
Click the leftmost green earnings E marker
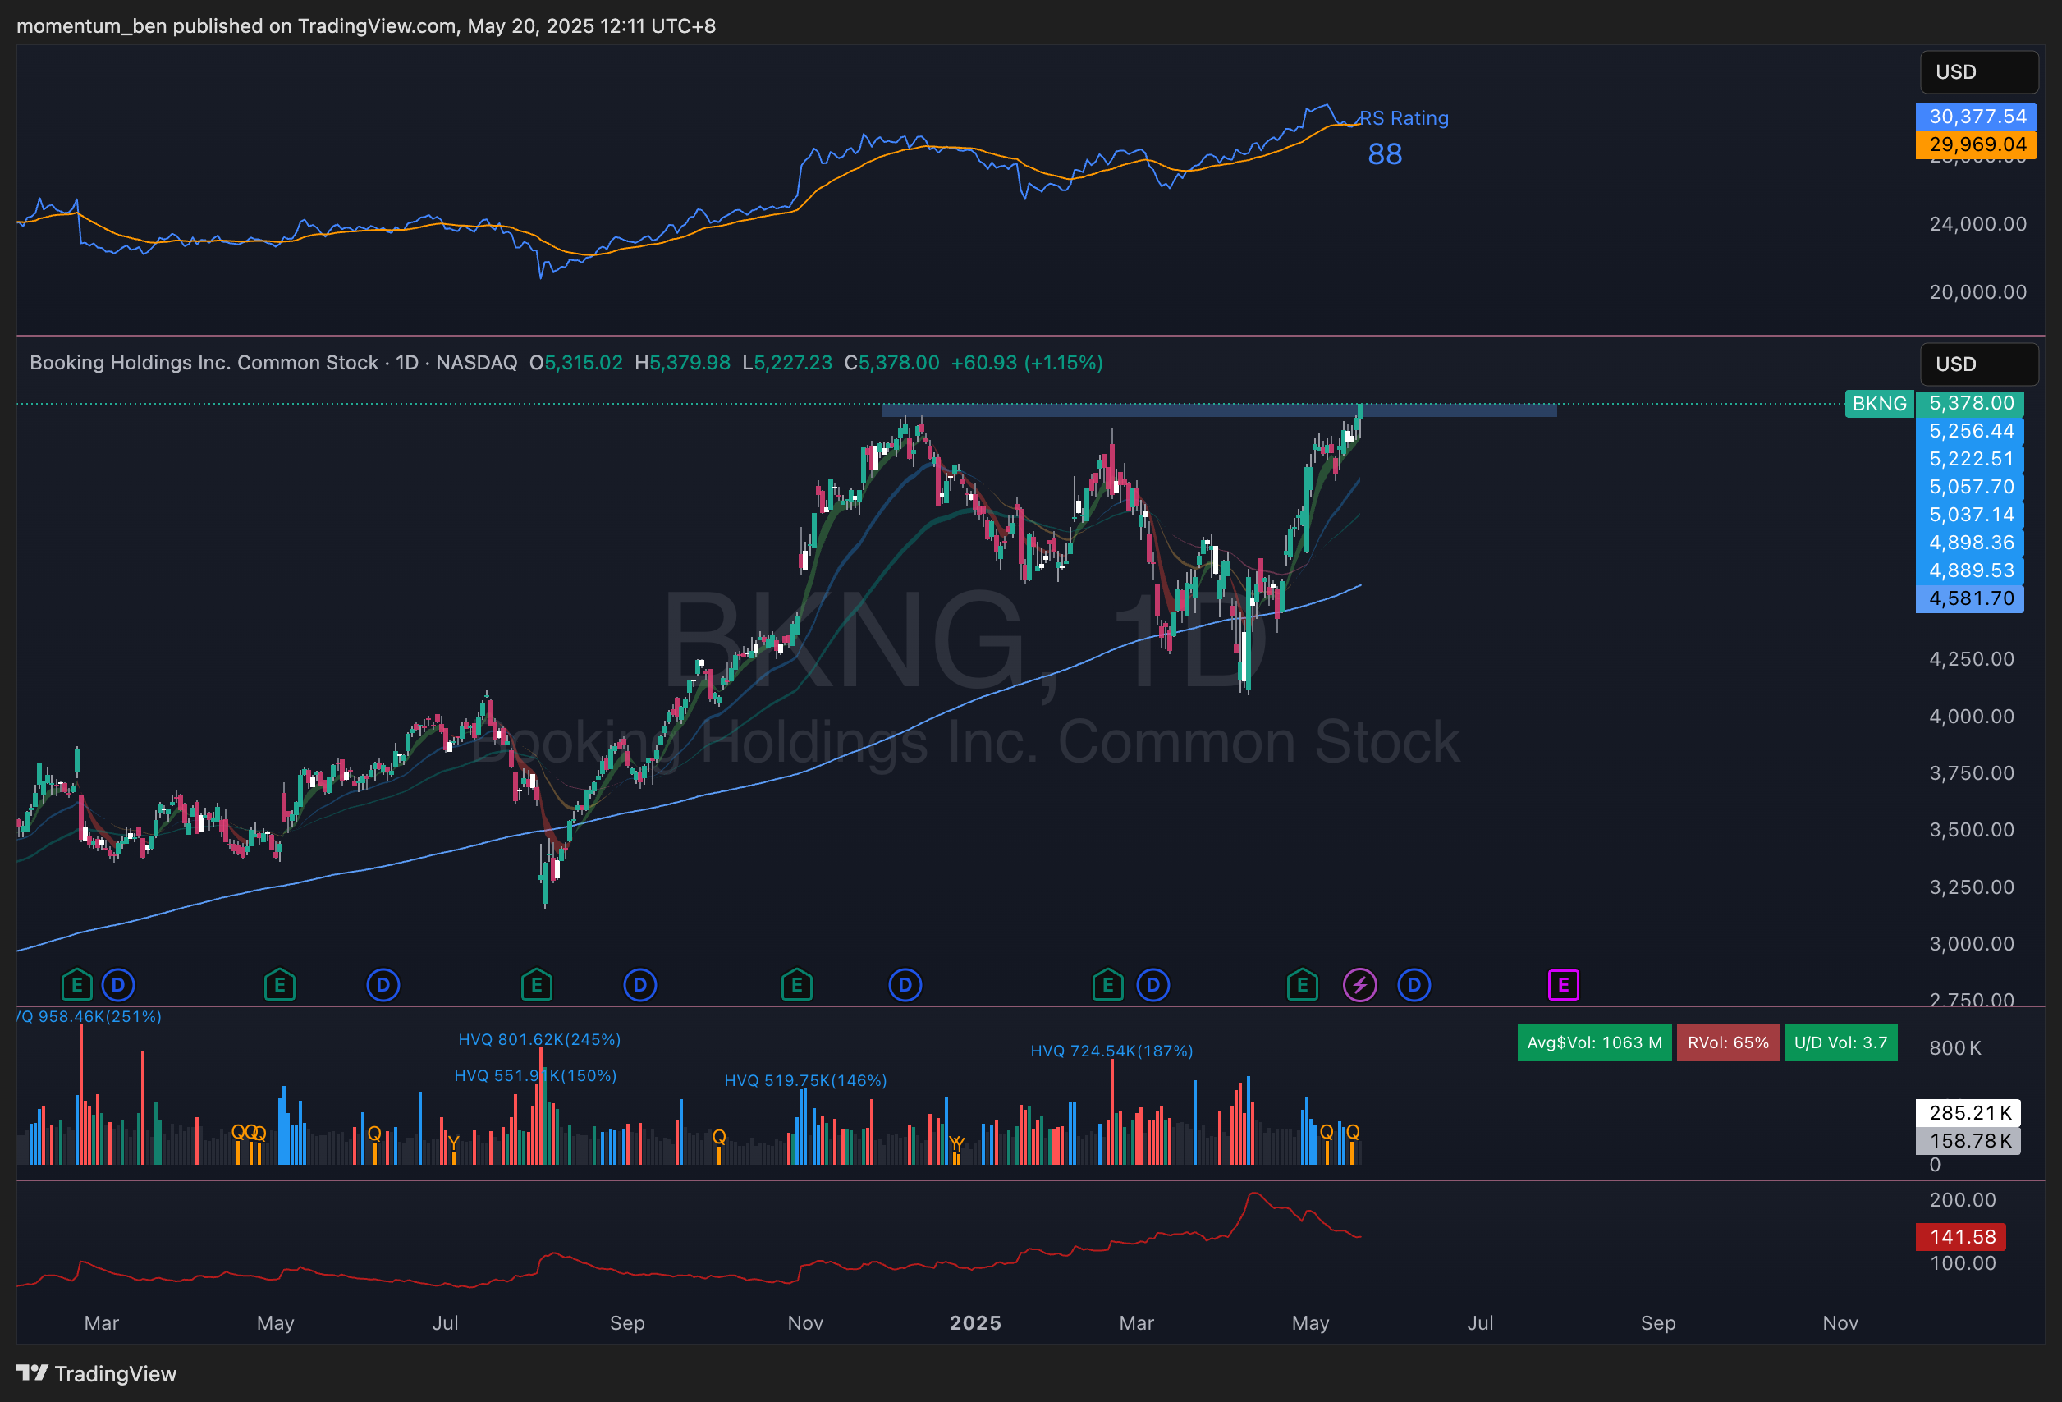click(x=77, y=985)
